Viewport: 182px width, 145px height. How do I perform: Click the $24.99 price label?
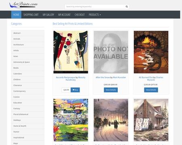click(x=66, y=90)
